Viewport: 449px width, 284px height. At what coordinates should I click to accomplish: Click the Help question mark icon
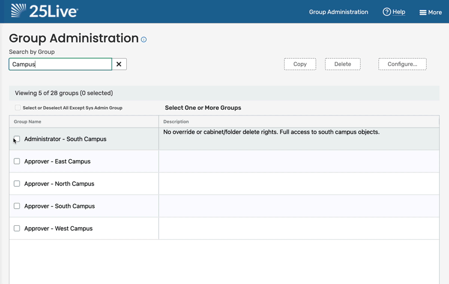pos(387,12)
